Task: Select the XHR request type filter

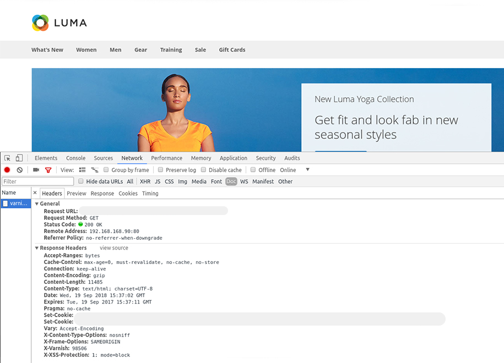Action: tap(145, 181)
